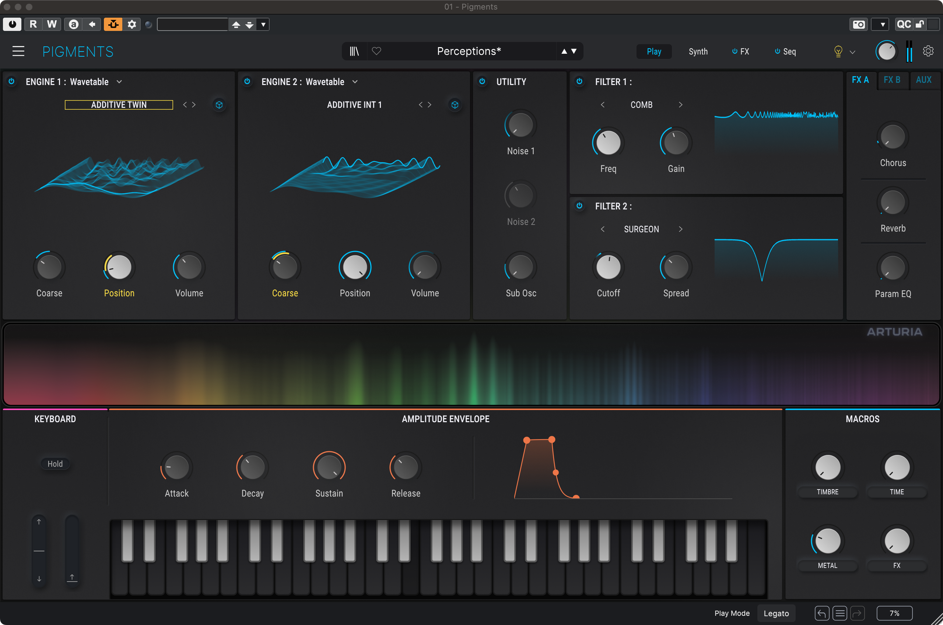The width and height of the screenshot is (943, 625).
Task: Open Engine 1 wavetable 3D view cube icon
Action: point(219,105)
